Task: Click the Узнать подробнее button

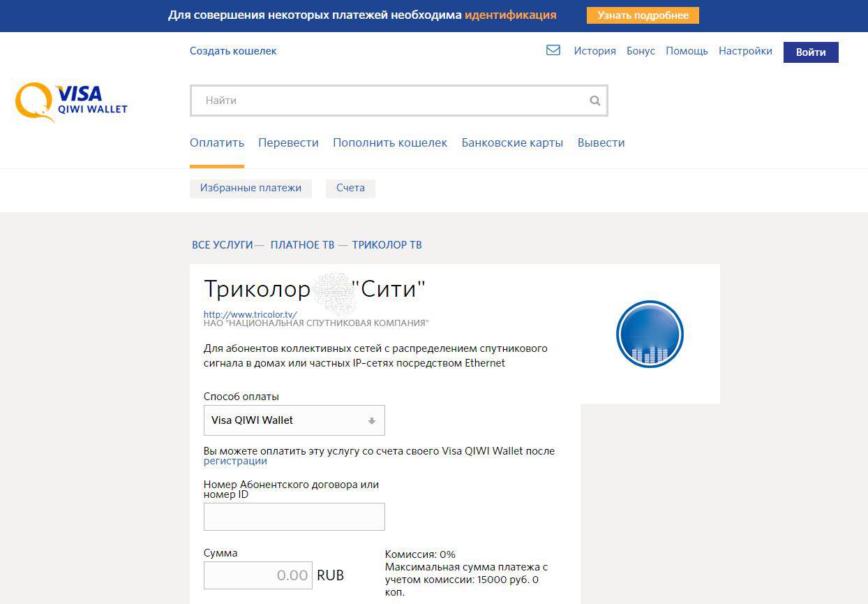Action: (643, 15)
